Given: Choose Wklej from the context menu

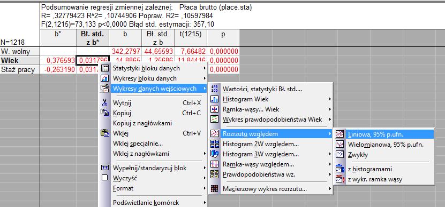Looking at the screenshot, I should (154, 133).
